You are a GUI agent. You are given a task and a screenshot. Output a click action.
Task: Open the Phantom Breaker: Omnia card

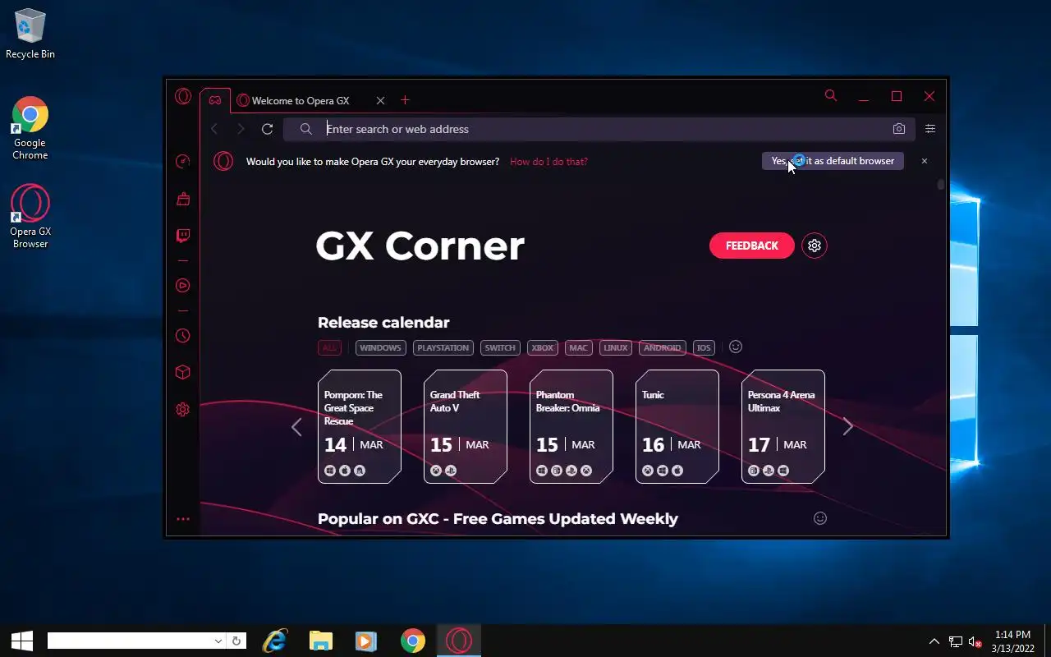(571, 426)
